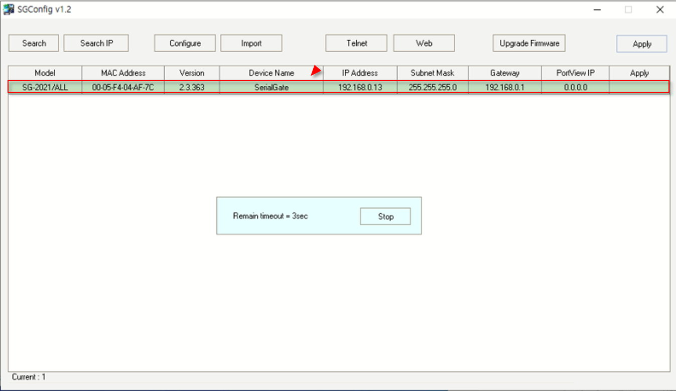Sort by the IP Address column header

(360, 73)
